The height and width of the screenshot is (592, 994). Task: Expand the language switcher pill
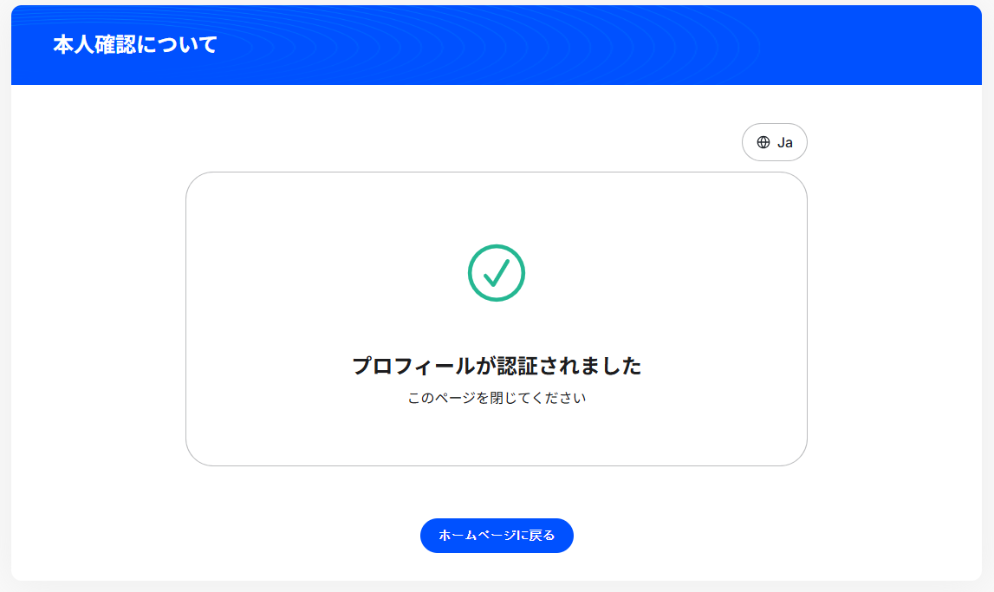tap(775, 142)
